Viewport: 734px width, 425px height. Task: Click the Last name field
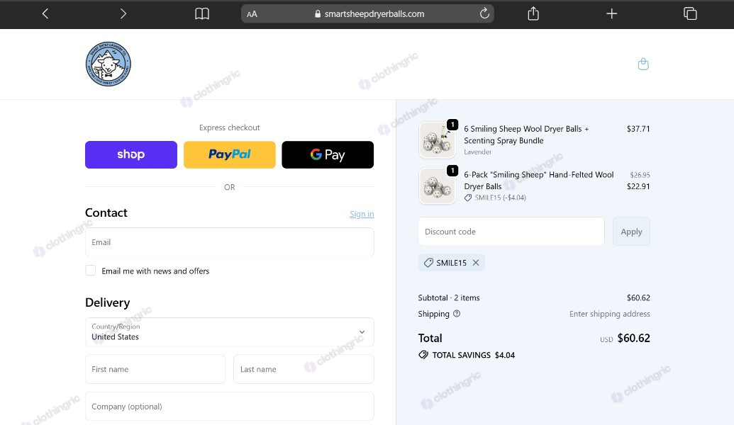point(304,369)
